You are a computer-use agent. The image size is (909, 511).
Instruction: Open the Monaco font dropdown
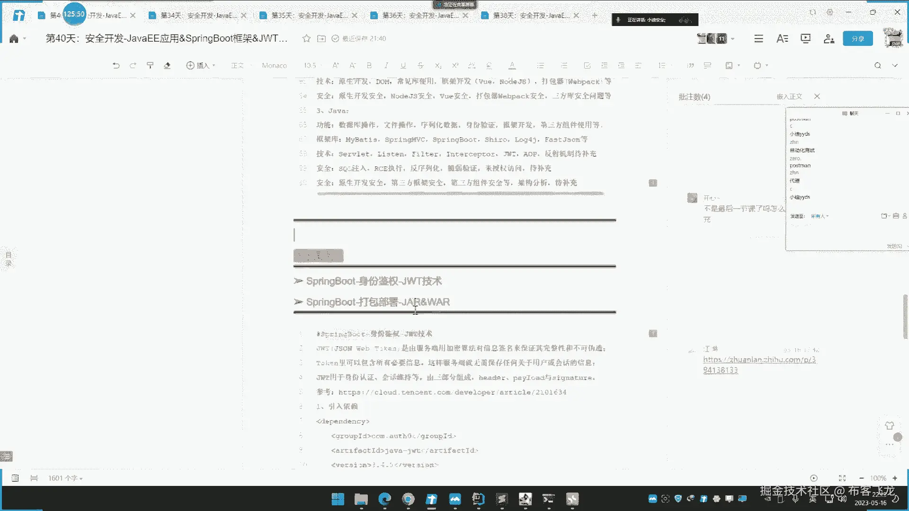(x=274, y=65)
